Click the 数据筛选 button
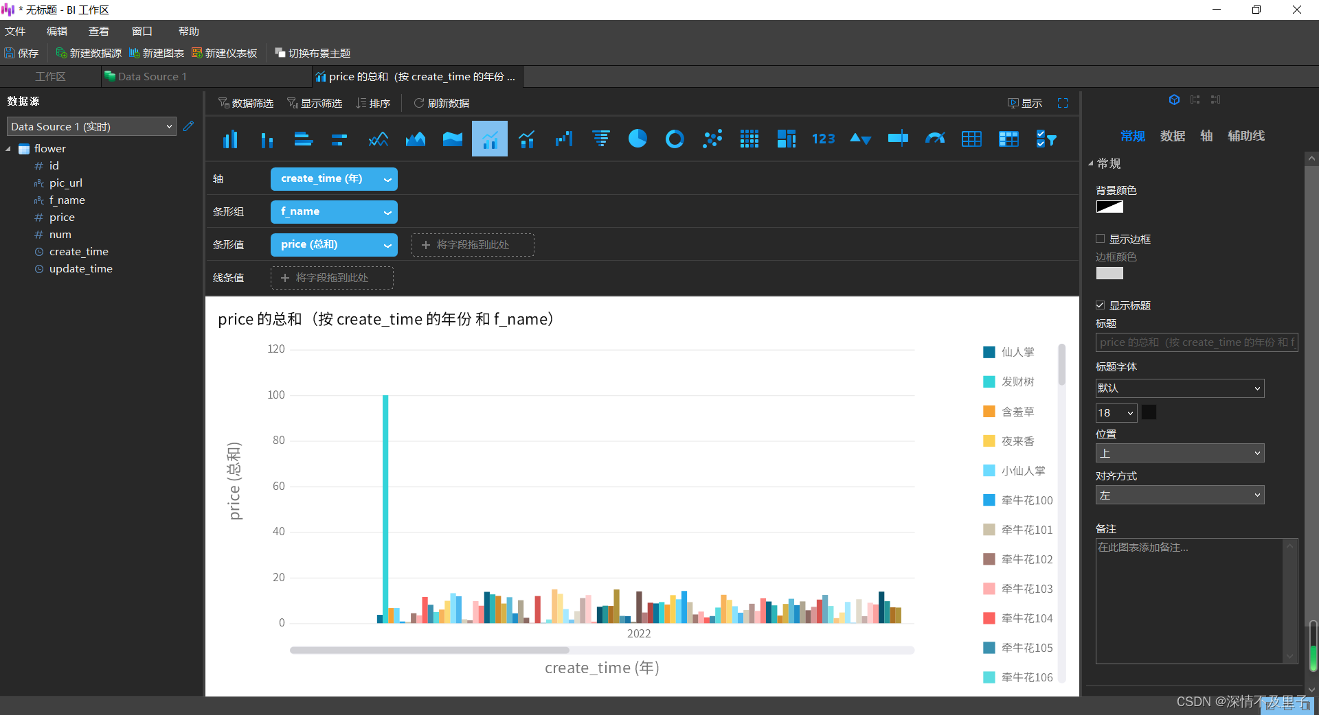Viewport: 1319px width, 715px height. click(x=246, y=103)
